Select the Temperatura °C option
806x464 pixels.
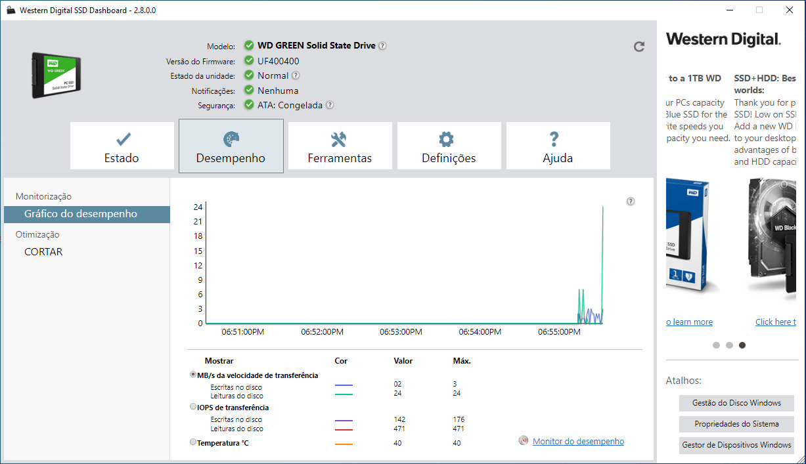click(x=192, y=442)
